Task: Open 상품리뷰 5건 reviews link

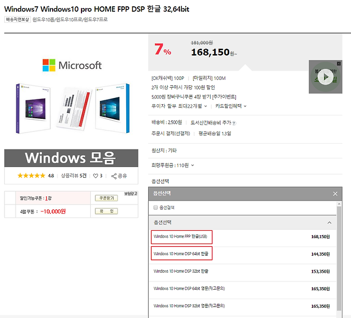Action: click(74, 176)
